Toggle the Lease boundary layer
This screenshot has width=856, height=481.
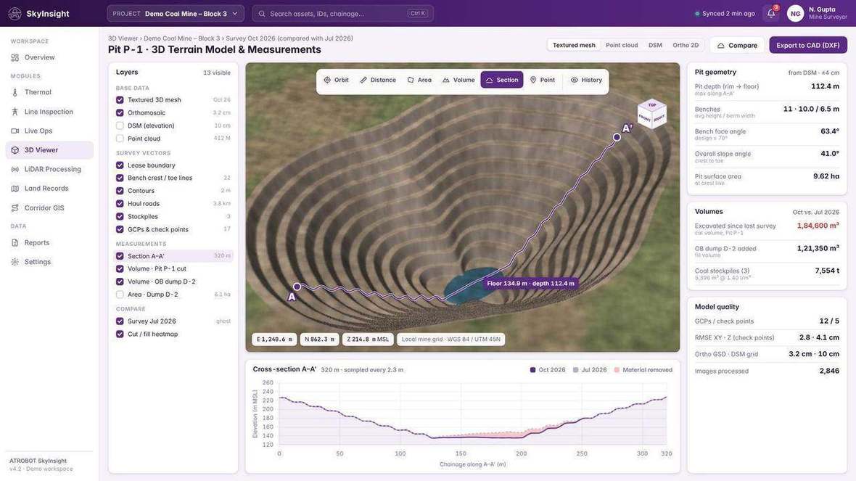tap(120, 165)
